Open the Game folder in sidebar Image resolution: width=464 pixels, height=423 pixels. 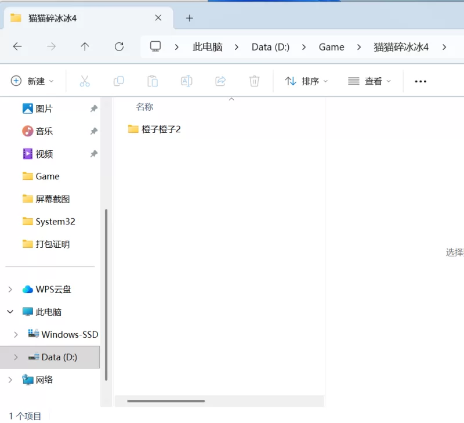(48, 176)
